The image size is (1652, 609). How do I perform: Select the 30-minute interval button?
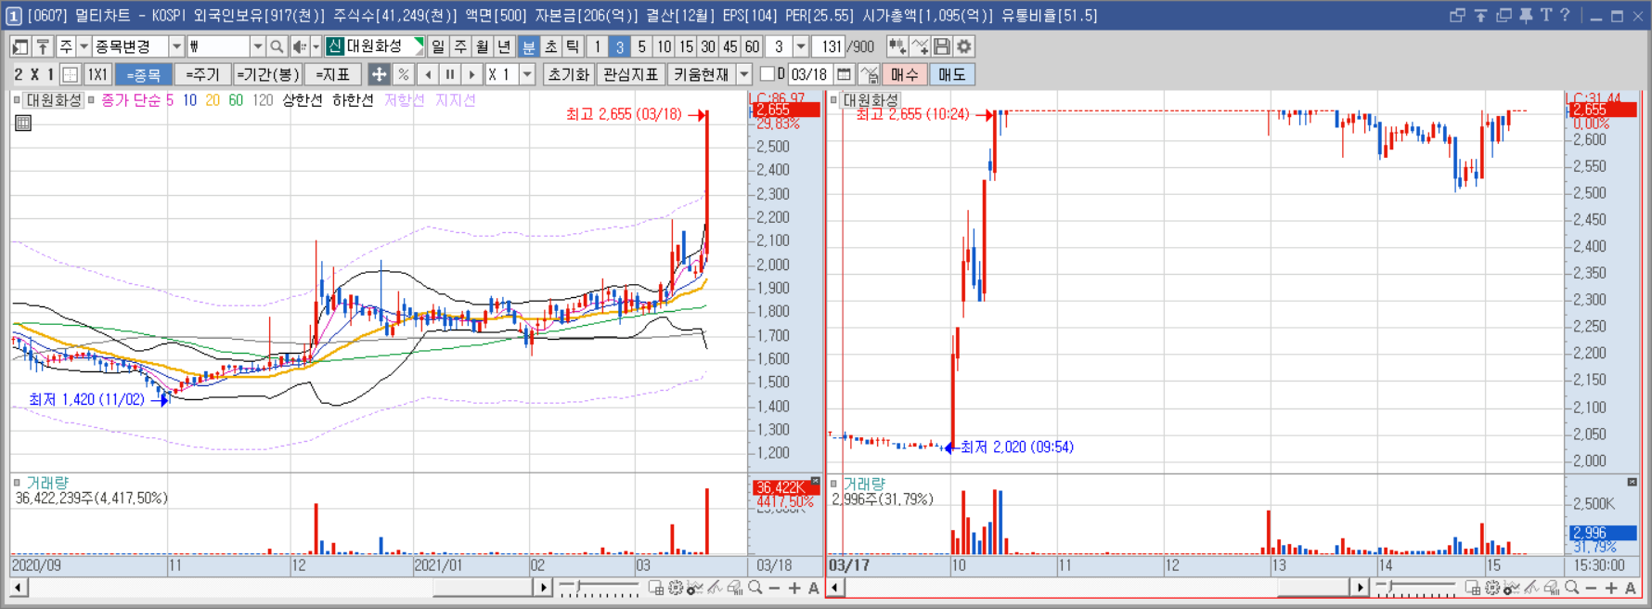click(x=708, y=46)
